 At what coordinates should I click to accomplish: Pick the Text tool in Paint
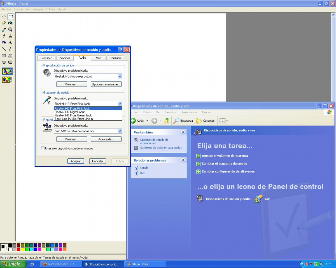pos(10,42)
